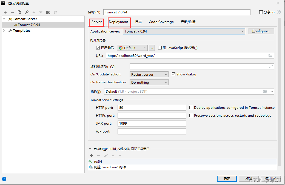Enable Deploy applications configured in Tomcat instance
Image resolution: width=285 pixels, height=185 pixels.
[191, 108]
